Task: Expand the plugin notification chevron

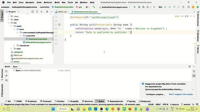Action: coord(193,89)
